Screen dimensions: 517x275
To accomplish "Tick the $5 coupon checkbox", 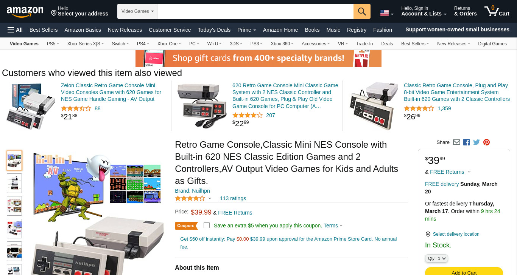I will pos(207,225).
